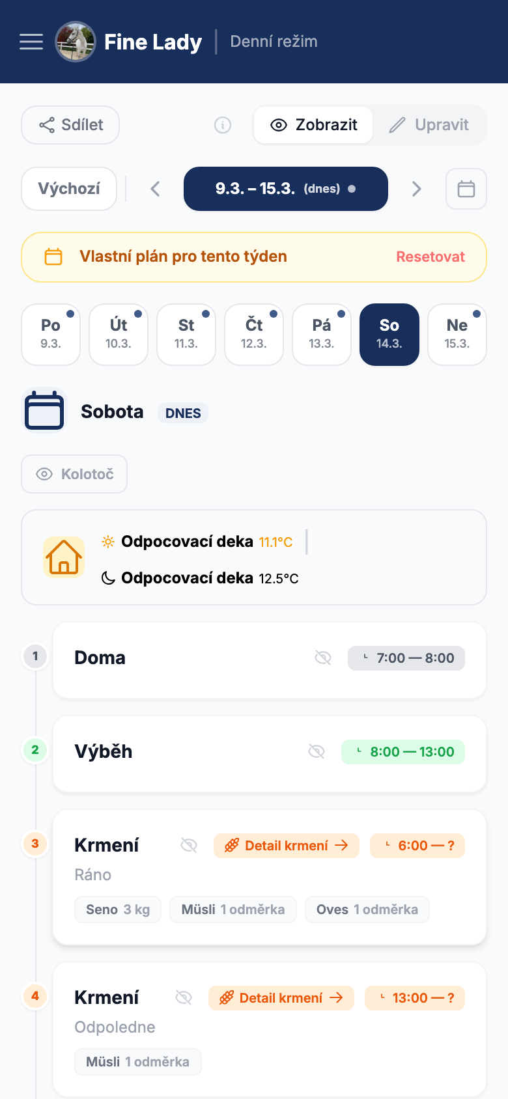Click the Fine Lady horse avatar
508x1099 pixels.
[x=76, y=42]
